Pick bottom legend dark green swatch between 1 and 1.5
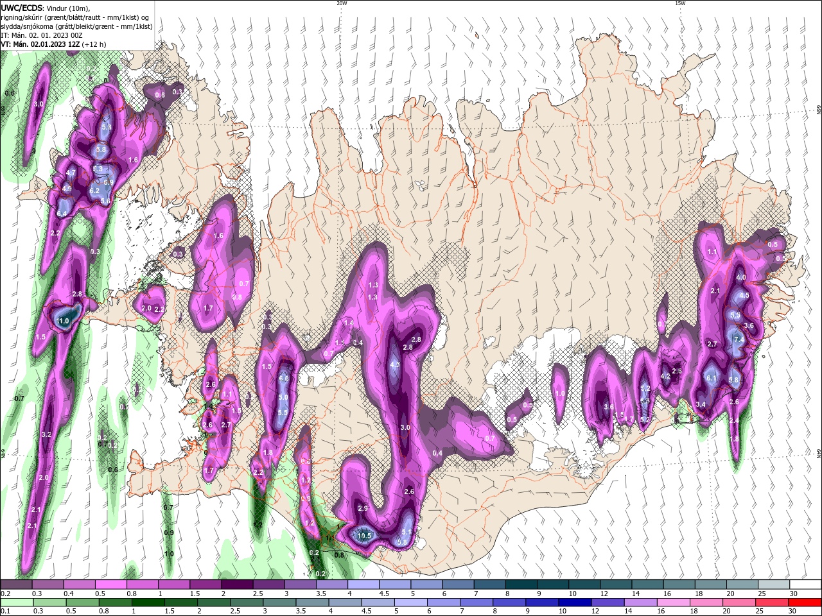 (148, 603)
